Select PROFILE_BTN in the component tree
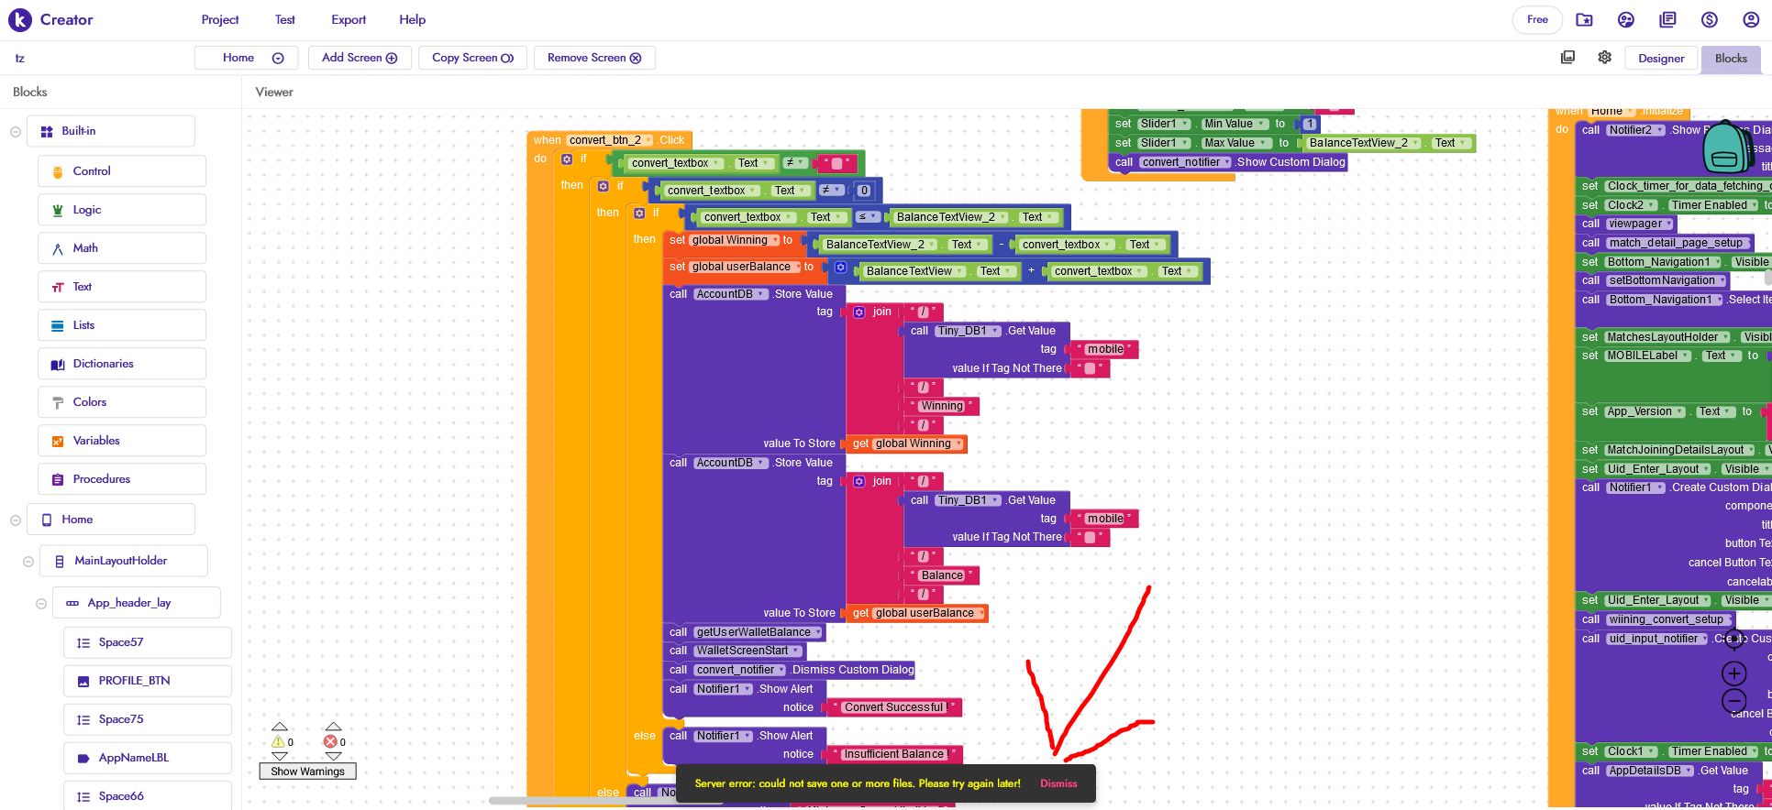Image resolution: width=1772 pixels, height=810 pixels. tap(148, 682)
